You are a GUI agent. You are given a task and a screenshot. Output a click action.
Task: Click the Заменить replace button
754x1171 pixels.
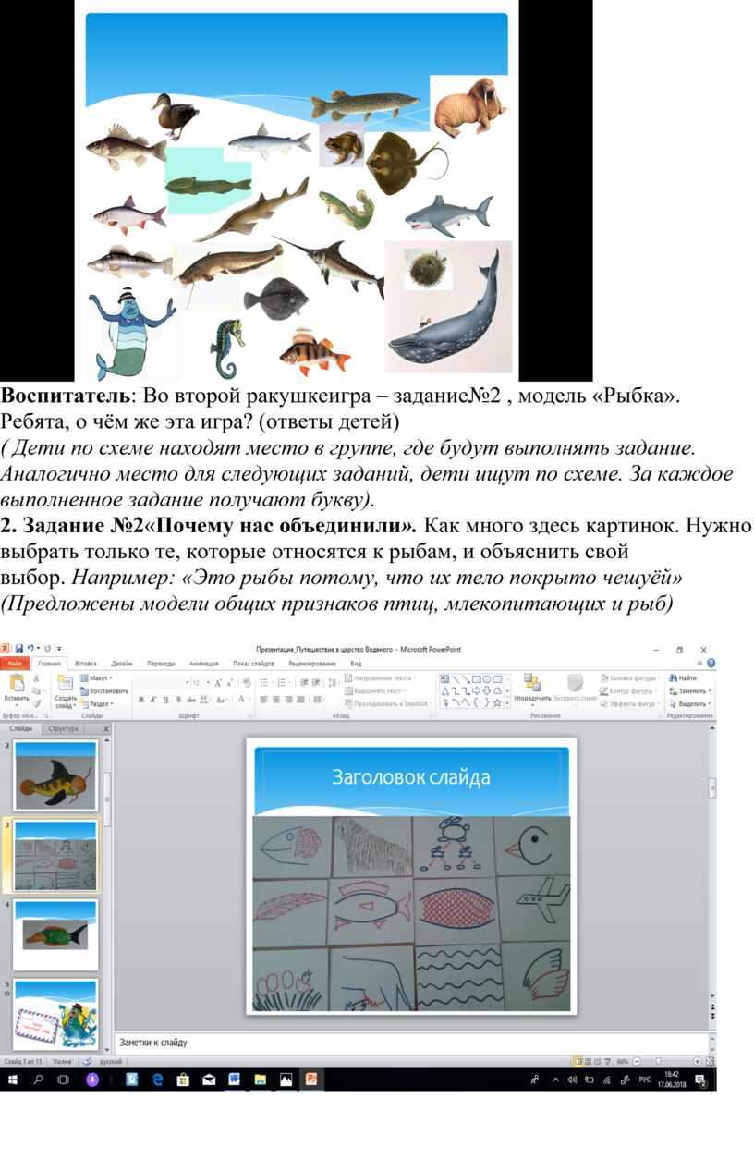[688, 690]
